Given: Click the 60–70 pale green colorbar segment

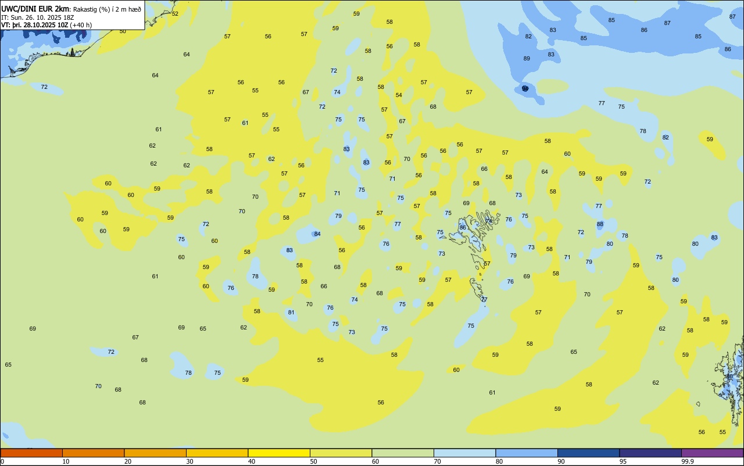Looking at the screenshot, I should pyautogui.click(x=403, y=453).
